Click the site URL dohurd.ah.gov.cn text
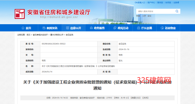Image resolution: width=195 pixels, height=104 pixels. [59, 17]
